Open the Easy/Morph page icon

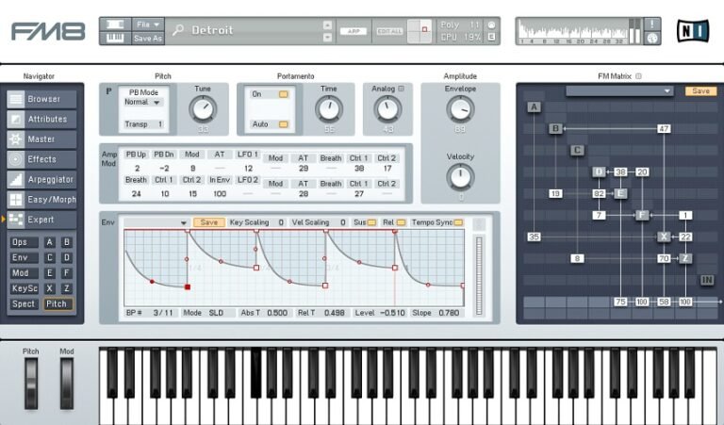click(x=16, y=200)
